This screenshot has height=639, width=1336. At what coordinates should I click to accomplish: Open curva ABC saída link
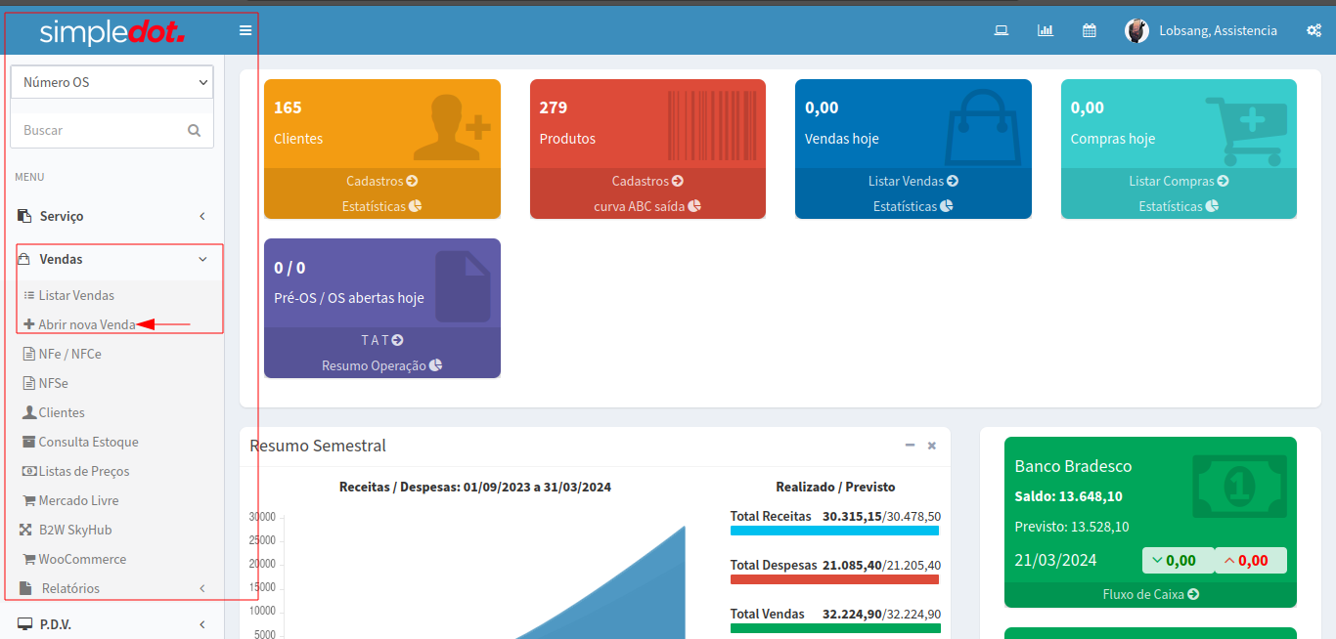point(646,206)
